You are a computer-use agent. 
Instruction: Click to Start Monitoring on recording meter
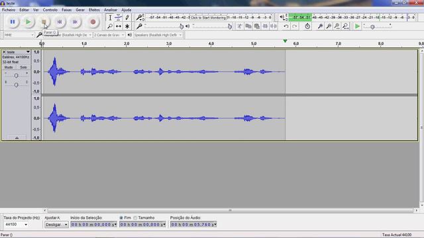click(208, 18)
